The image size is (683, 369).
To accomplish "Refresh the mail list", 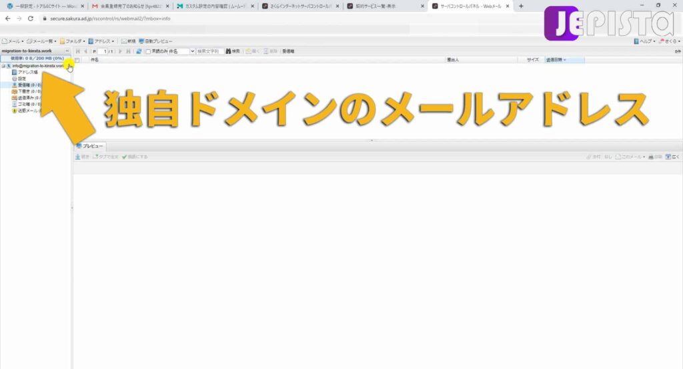I will point(139,51).
